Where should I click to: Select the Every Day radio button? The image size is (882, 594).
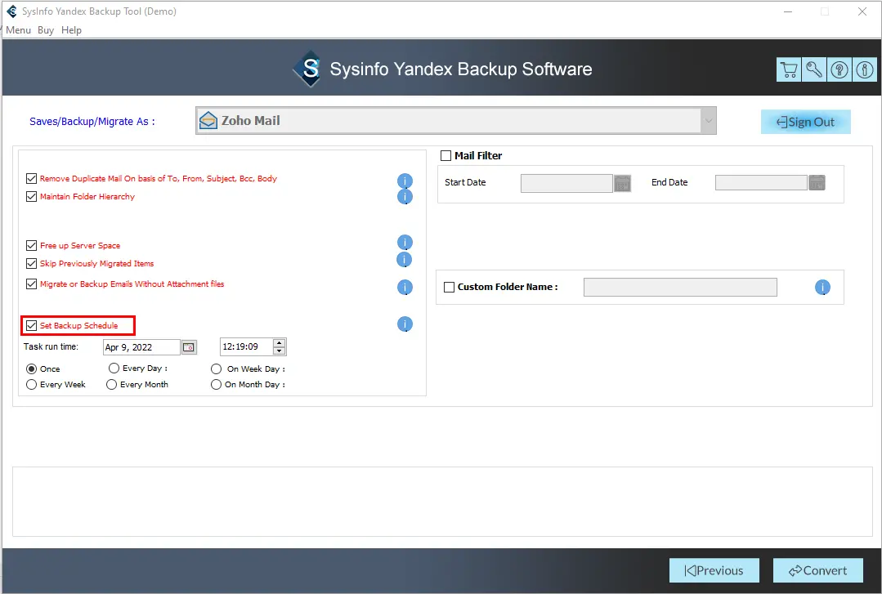(114, 368)
